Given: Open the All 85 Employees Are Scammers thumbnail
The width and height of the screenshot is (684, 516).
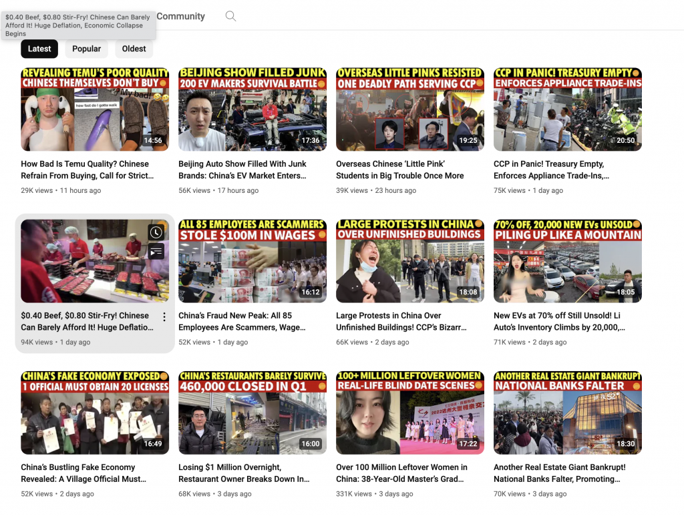Looking at the screenshot, I should 252,261.
